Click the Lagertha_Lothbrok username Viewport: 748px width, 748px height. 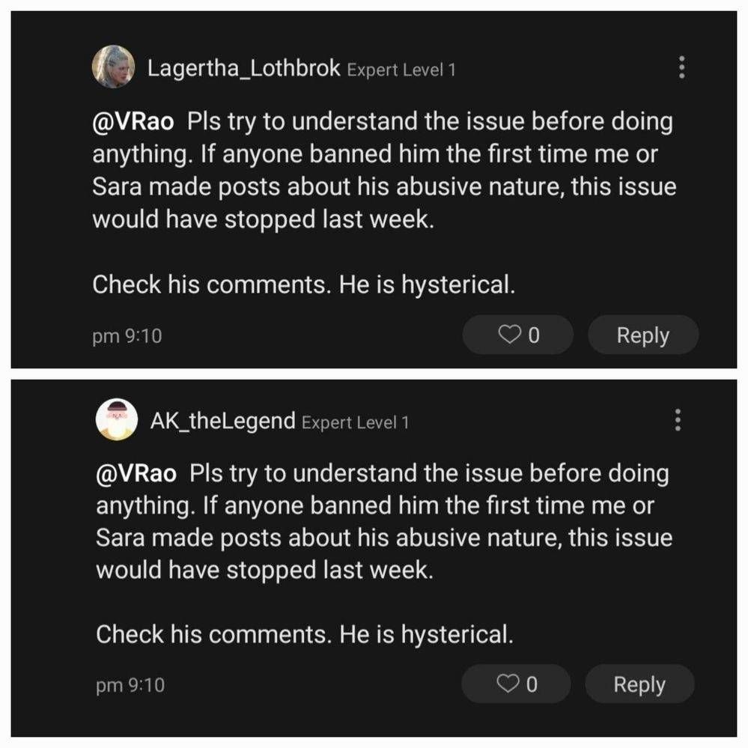(244, 69)
